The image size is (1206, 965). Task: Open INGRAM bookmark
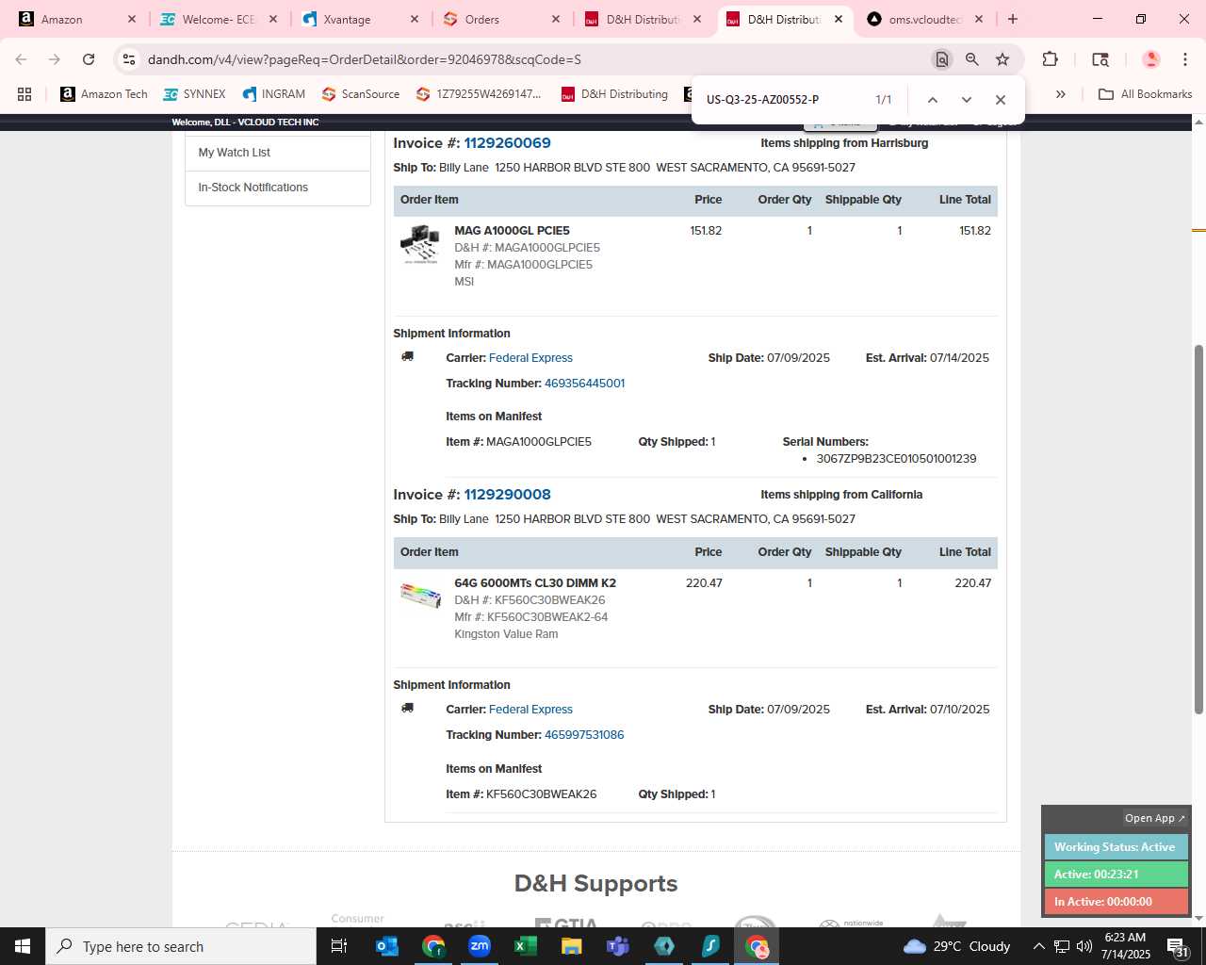click(273, 94)
